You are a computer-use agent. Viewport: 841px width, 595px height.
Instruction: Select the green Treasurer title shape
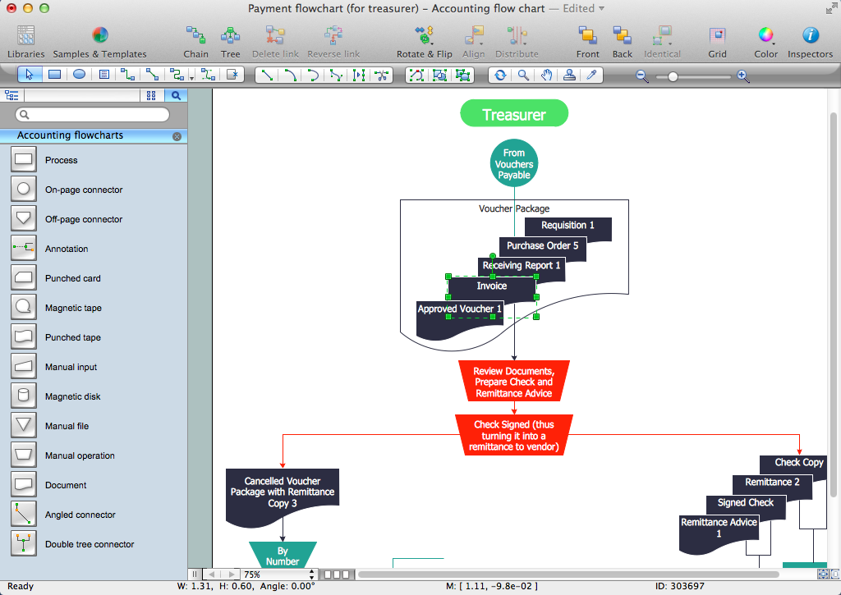tap(514, 113)
